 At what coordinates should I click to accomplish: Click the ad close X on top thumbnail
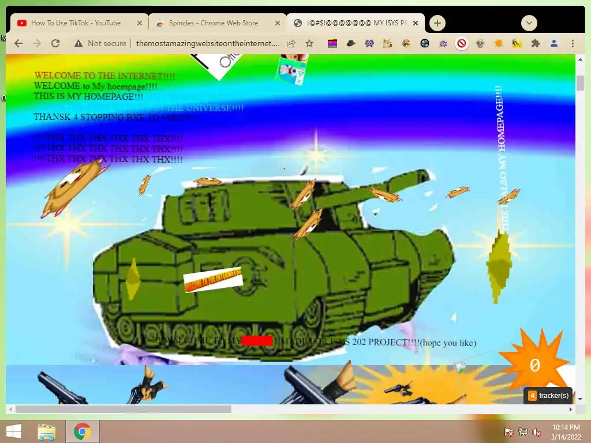pos(298,80)
